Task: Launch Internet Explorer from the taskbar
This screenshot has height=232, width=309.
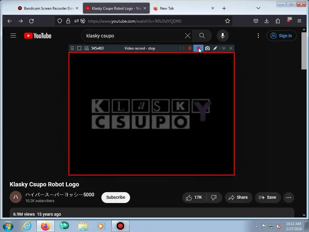Action: point(27,226)
